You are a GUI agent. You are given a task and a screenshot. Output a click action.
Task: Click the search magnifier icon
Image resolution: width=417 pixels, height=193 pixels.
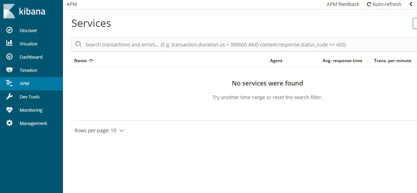point(78,44)
